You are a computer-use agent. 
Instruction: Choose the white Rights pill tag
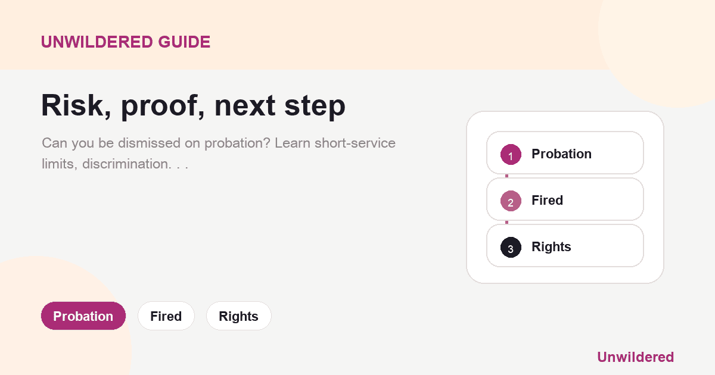[238, 316]
